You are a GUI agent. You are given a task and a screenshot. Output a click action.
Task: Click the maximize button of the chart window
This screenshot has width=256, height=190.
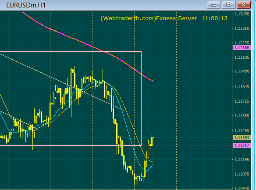(228, 5)
